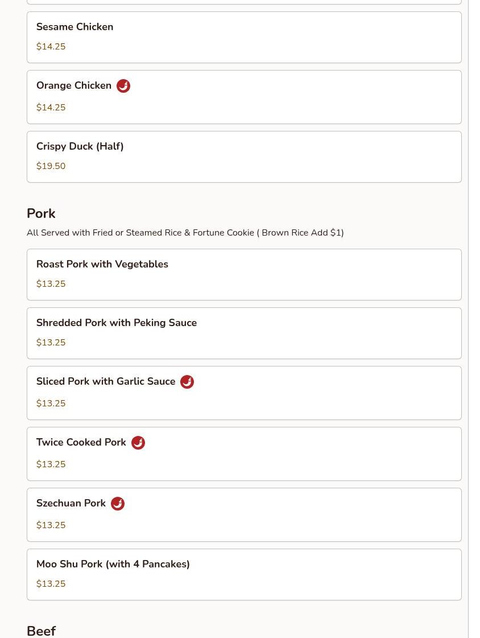Select Roast Pork with Vegetables

tap(102, 264)
